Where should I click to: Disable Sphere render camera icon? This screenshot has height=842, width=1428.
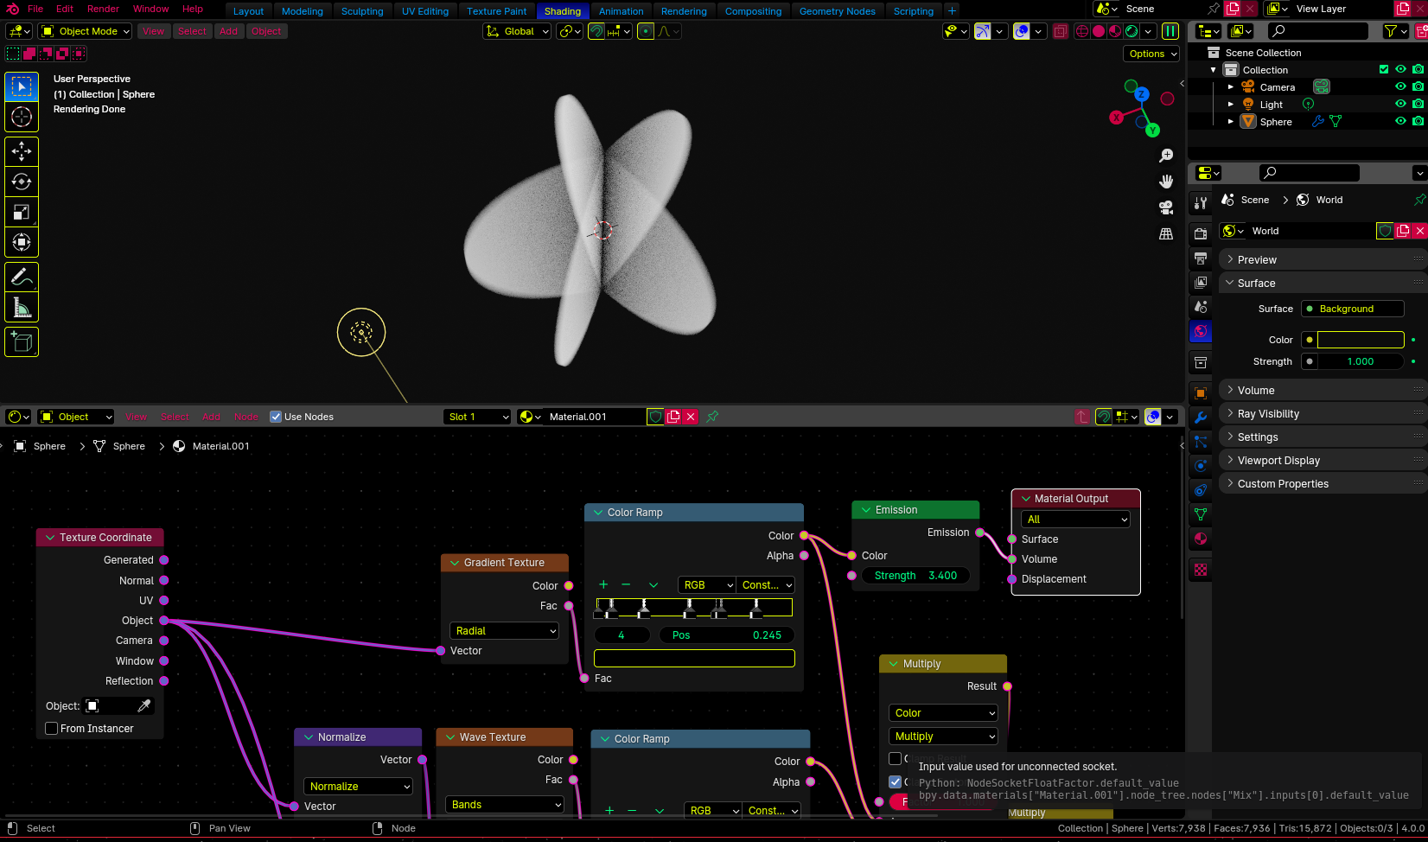pos(1418,121)
